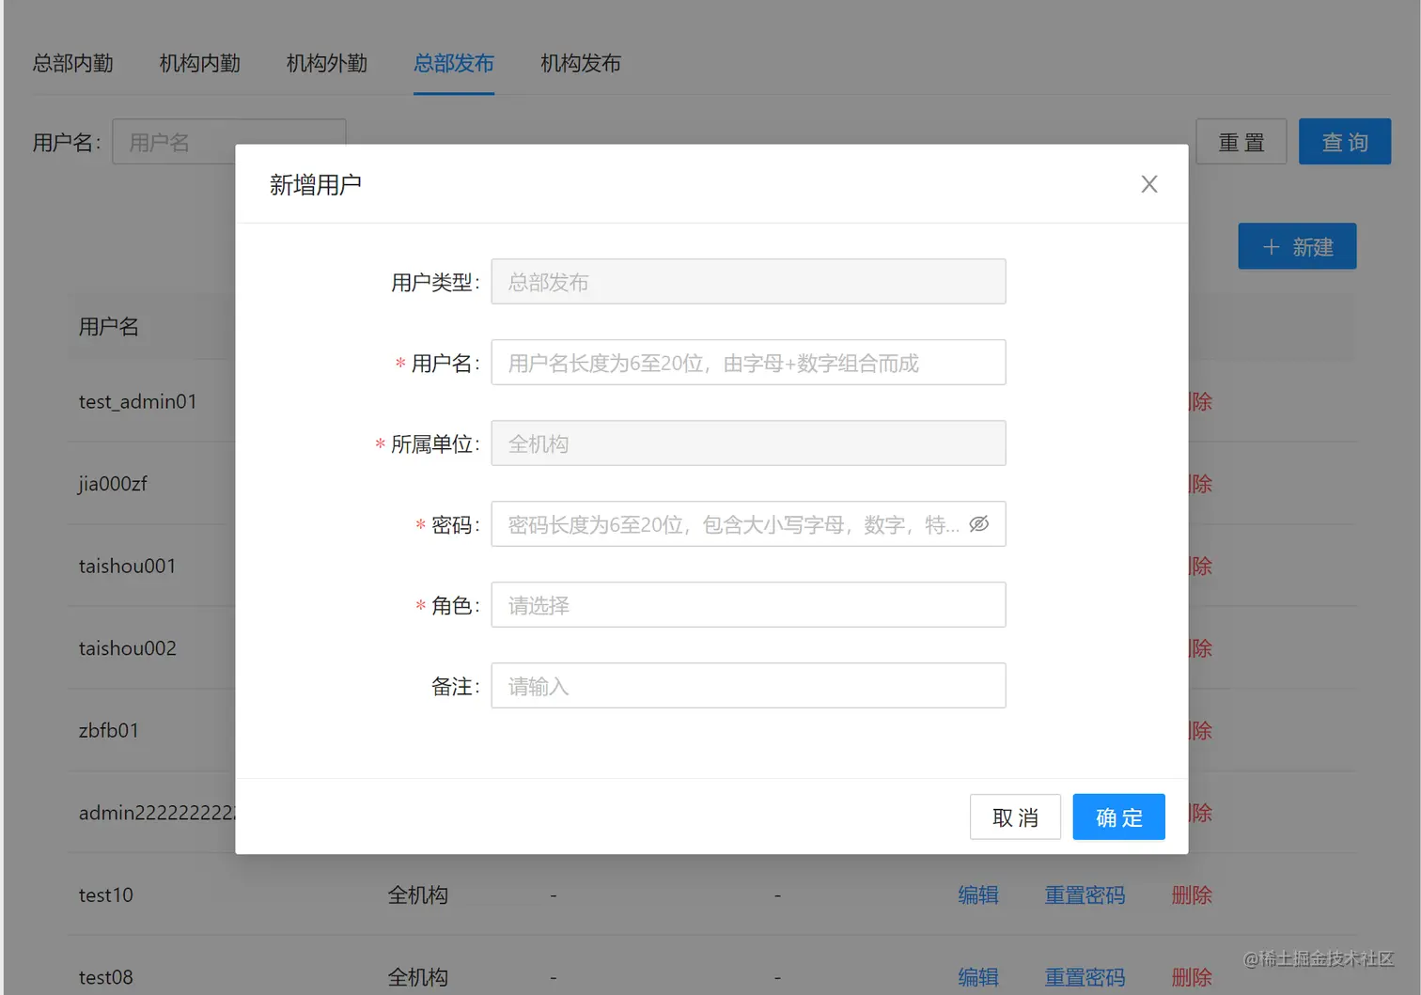The height and width of the screenshot is (995, 1421).
Task: Click the 查询 search button
Action: click(x=1345, y=142)
